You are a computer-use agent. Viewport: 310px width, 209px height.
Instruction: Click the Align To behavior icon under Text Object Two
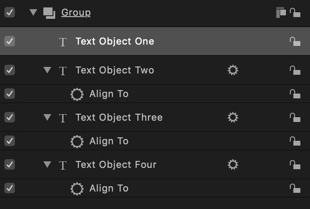click(x=77, y=94)
